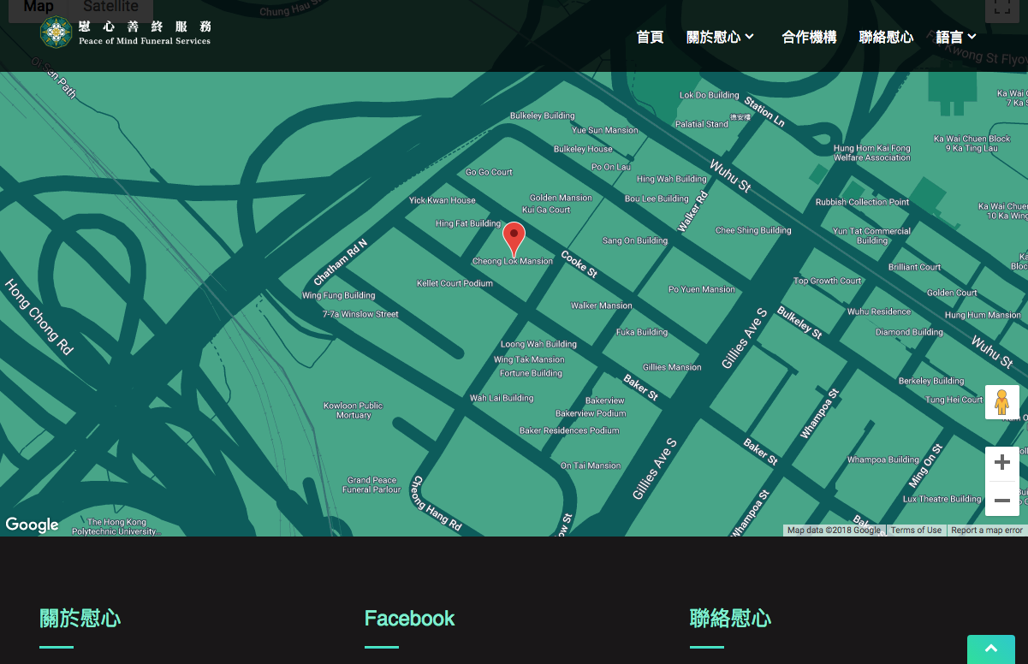This screenshot has width=1028, height=664.
Task: Open the 首頁 home menu item
Action: coord(650,37)
